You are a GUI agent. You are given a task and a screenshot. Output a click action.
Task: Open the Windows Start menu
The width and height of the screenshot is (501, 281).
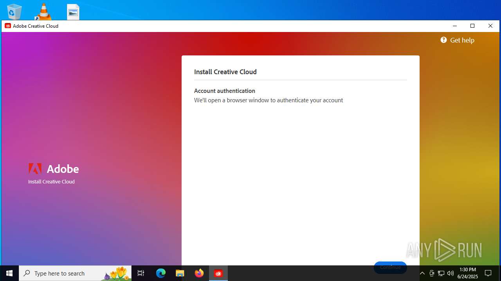click(x=9, y=273)
